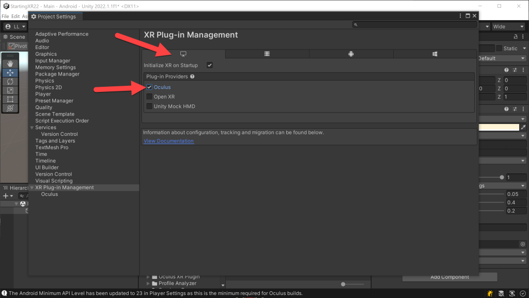Toggle Initialize XR on Startup checkbox
The height and width of the screenshot is (298, 529).
point(210,66)
